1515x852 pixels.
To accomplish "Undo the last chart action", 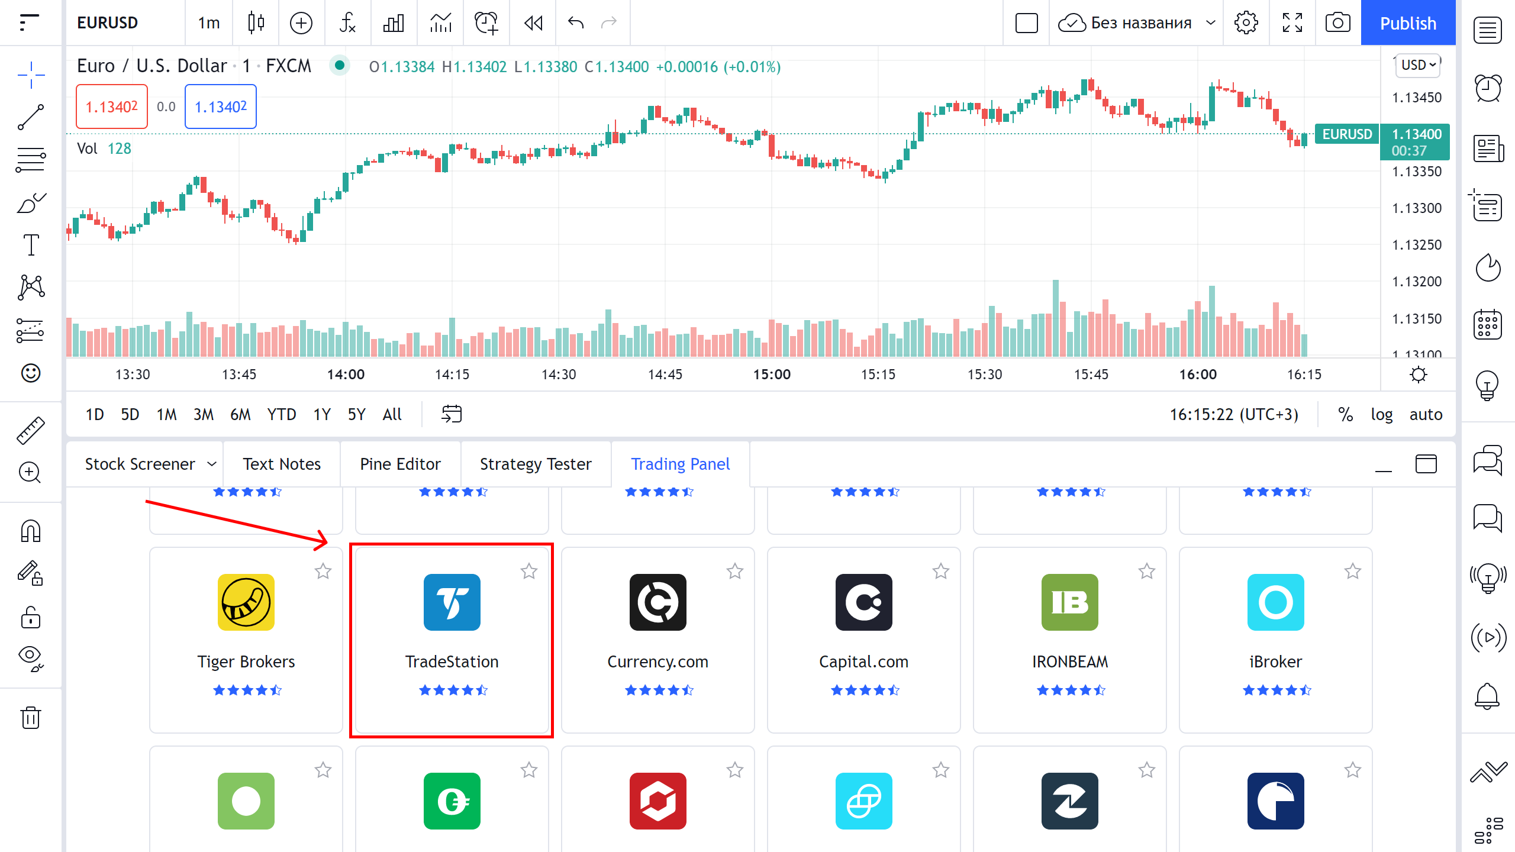I will coord(576,22).
